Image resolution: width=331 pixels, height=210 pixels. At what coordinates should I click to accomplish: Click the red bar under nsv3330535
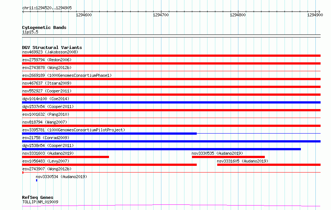click(228, 157)
